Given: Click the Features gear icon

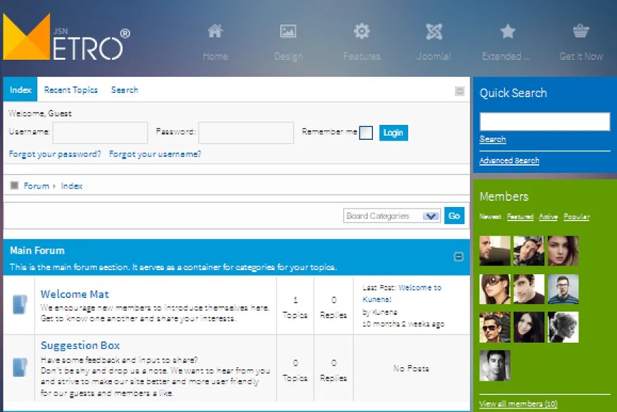Looking at the screenshot, I should pyautogui.click(x=361, y=31).
